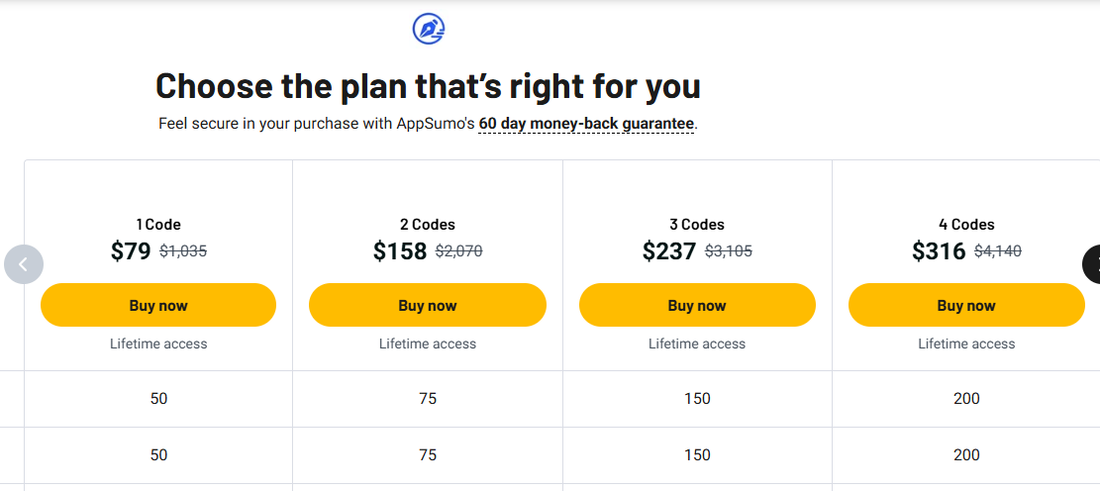Go to previous plans with left arrow

24,264
